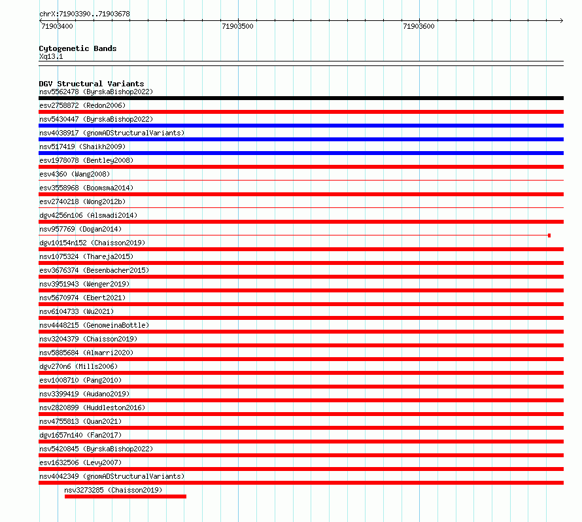The image size is (582, 522).
Task: Click esv1008710 (Pang2010) label
Action: (80, 380)
